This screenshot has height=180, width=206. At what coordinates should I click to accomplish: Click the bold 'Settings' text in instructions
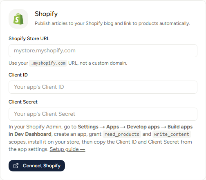pos(88,127)
